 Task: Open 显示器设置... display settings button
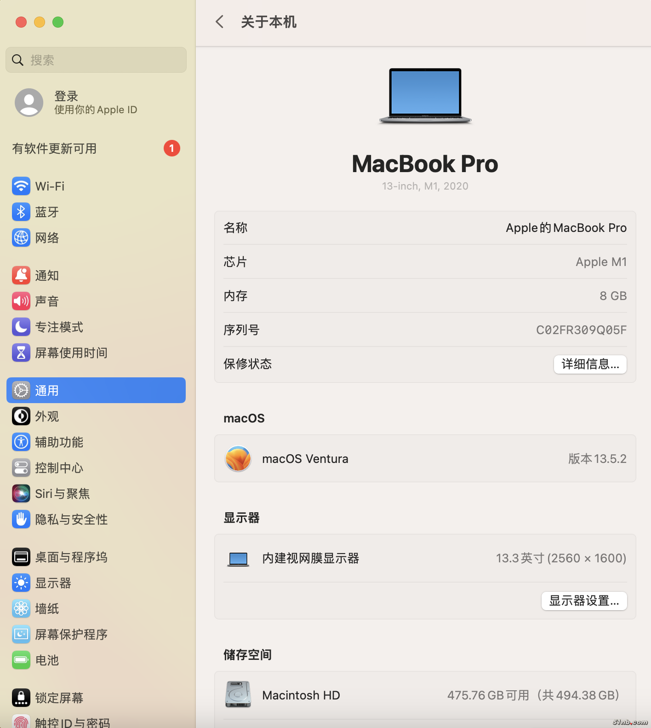(584, 601)
